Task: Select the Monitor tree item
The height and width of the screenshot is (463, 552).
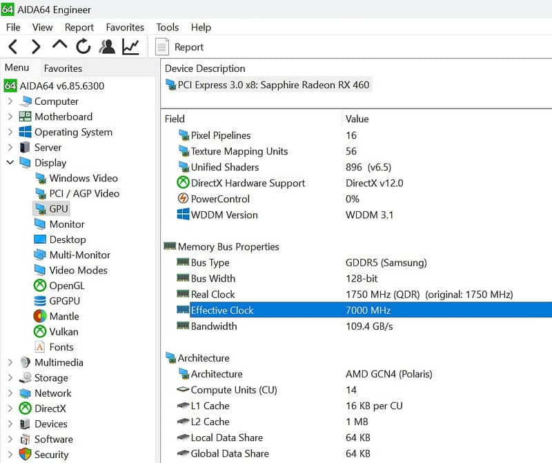Action: tap(67, 224)
